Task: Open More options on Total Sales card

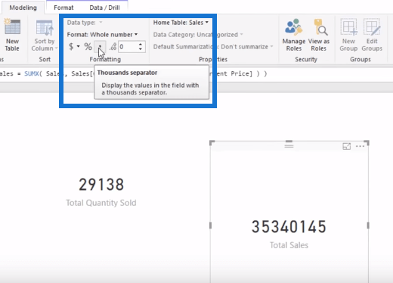Action: (360, 146)
